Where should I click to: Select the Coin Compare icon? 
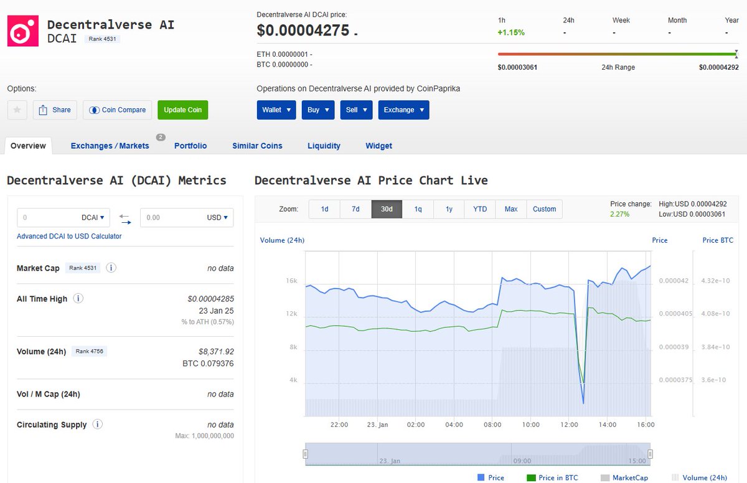tap(117, 110)
